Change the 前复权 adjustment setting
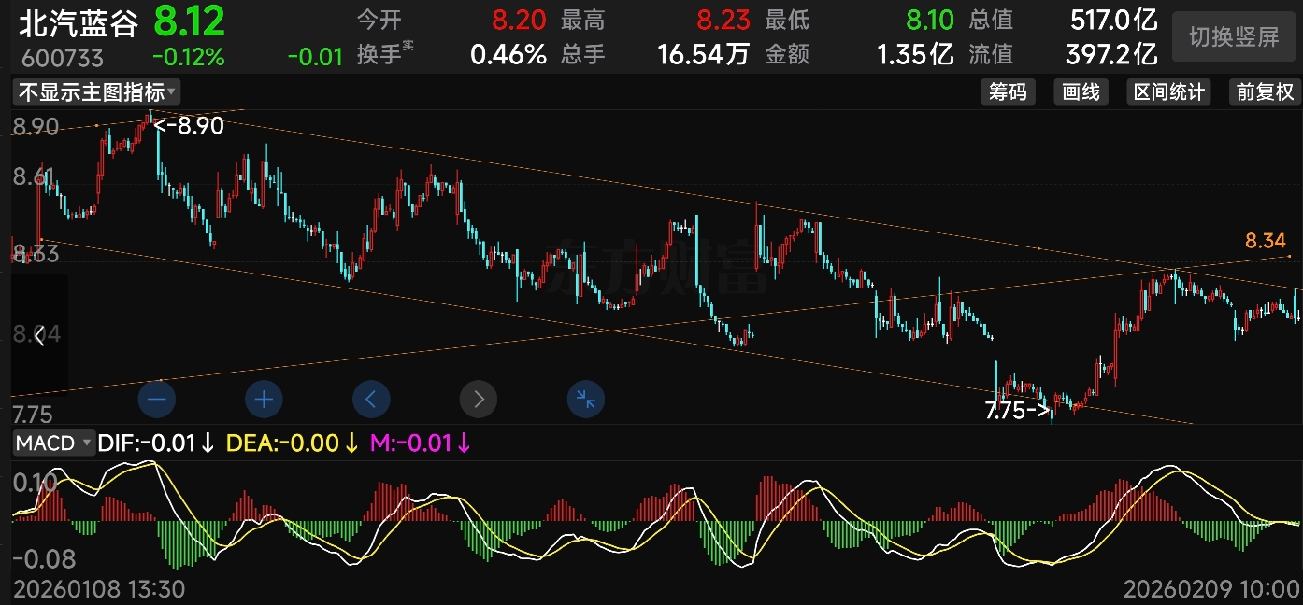1303x605 pixels. coord(1265,91)
